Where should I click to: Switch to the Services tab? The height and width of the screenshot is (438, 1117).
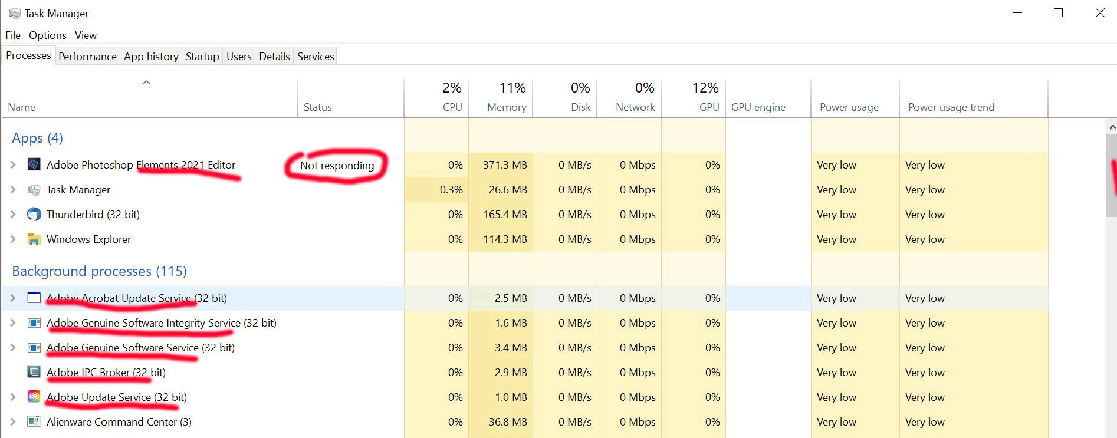point(316,57)
